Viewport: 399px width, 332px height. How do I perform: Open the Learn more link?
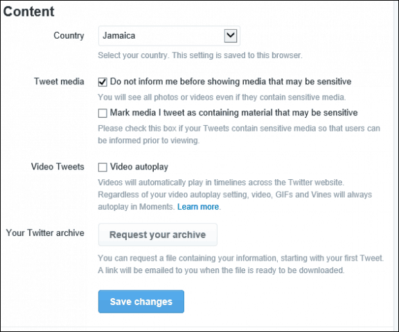[198, 207]
